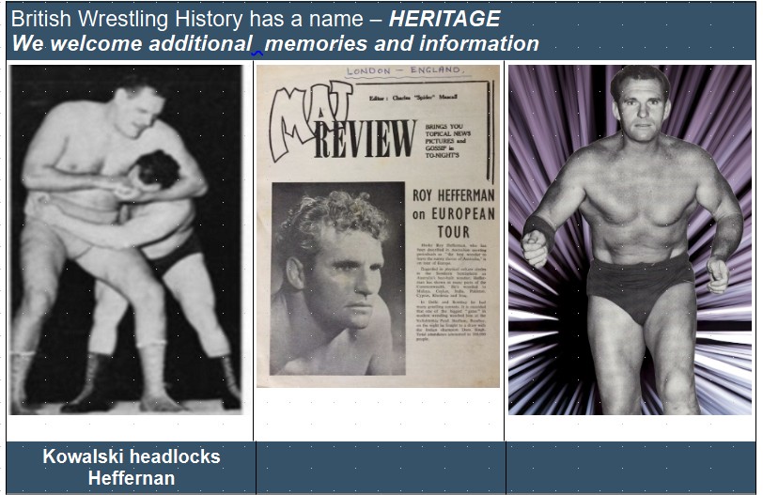The height and width of the screenshot is (495, 763).
Task: Click the curly-haired portrait inside the magazine
Action: tap(338, 279)
